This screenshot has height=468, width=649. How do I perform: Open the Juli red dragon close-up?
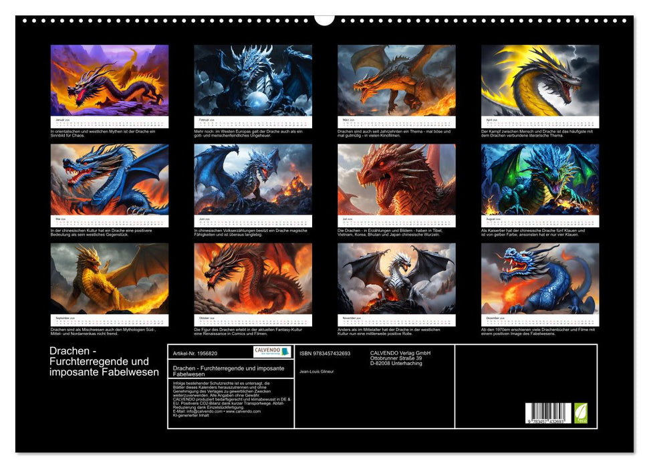click(396, 179)
